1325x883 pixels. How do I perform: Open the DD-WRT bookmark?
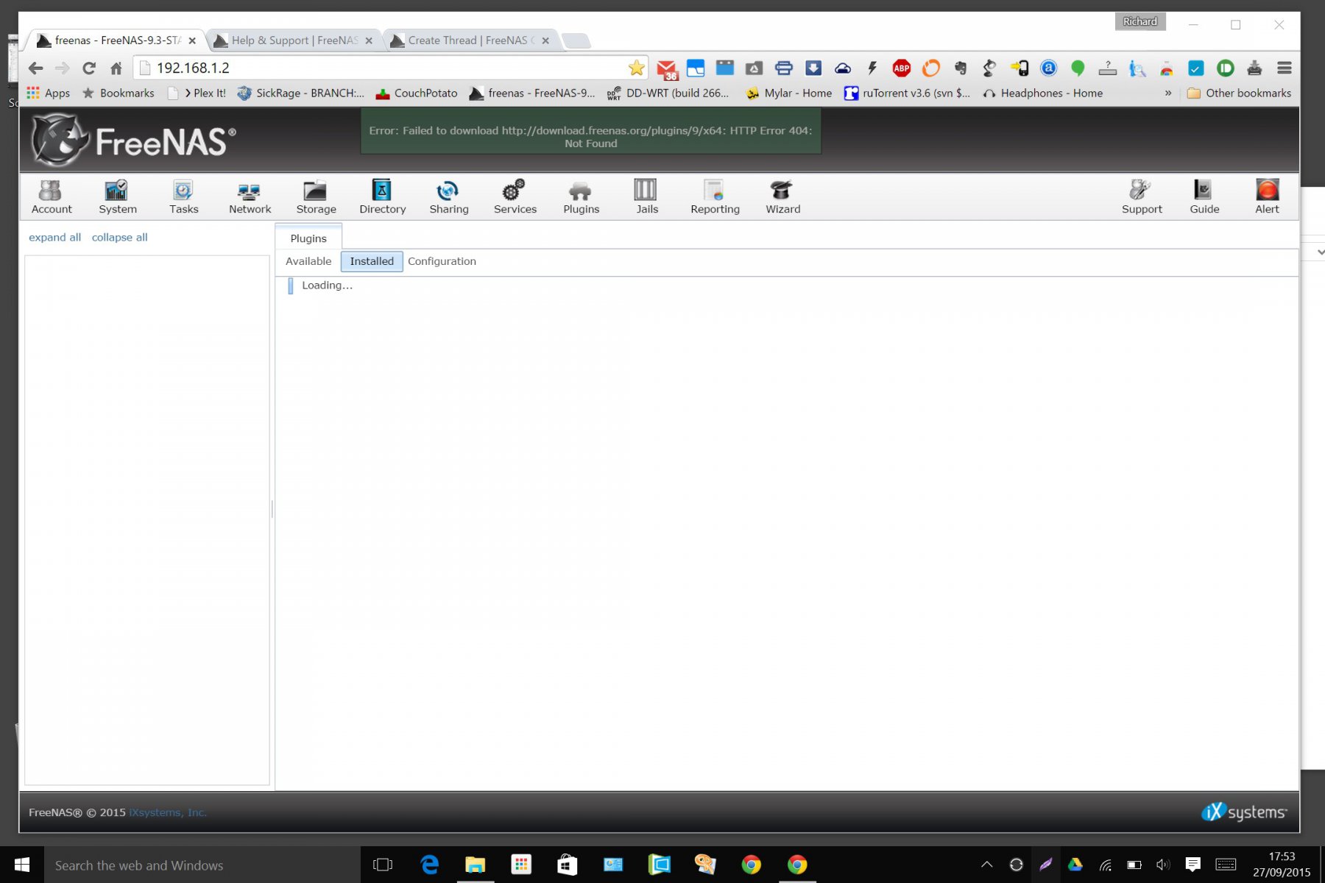coord(668,93)
